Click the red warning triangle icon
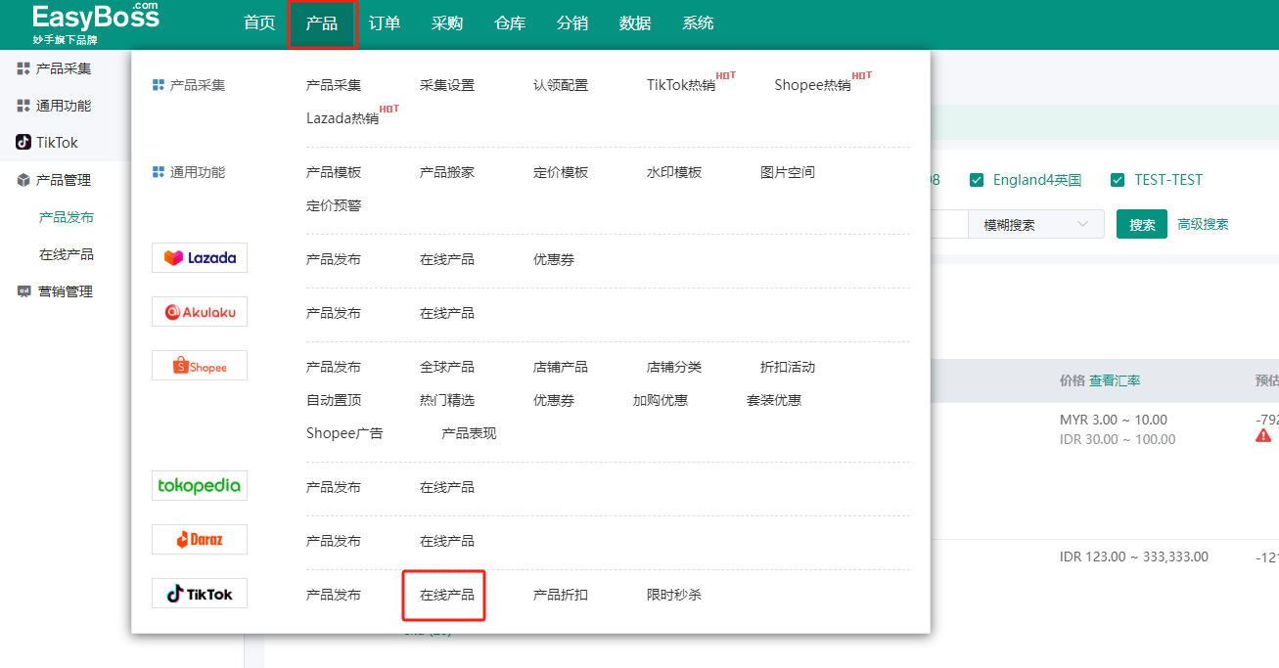Image resolution: width=1279 pixels, height=668 pixels. pyautogui.click(x=1263, y=435)
